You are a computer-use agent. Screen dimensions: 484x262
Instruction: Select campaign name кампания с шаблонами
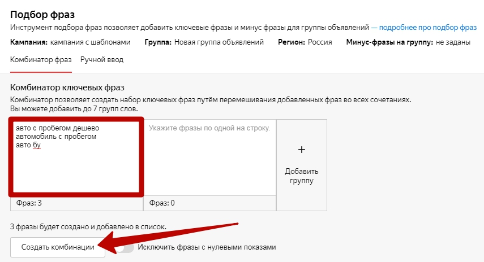90,42
